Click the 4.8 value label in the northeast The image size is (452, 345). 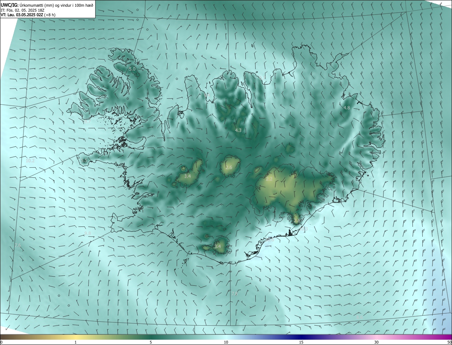tap(347, 108)
